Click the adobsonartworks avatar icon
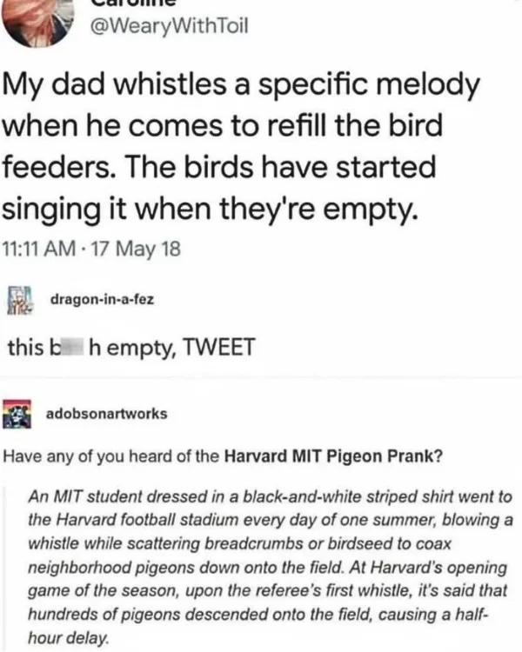 click(19, 413)
